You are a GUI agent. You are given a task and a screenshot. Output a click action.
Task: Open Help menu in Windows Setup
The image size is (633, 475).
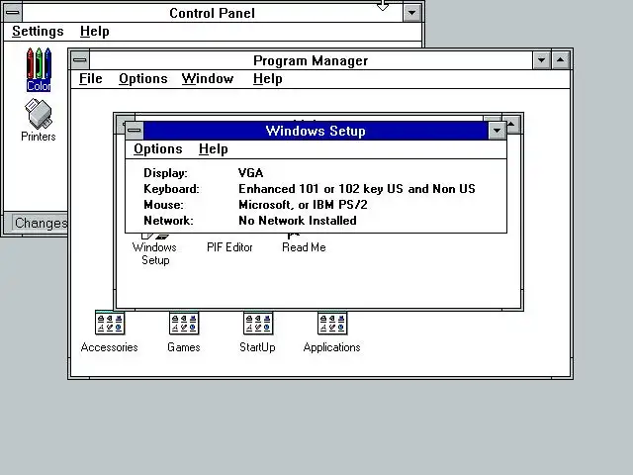click(x=214, y=149)
